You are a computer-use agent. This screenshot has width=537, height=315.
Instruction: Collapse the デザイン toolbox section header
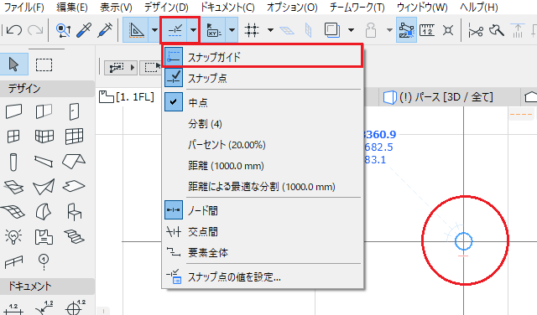47,89
